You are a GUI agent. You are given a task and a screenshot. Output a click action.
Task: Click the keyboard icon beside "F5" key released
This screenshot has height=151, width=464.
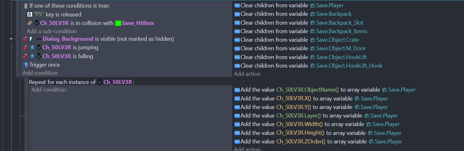click(x=30, y=14)
